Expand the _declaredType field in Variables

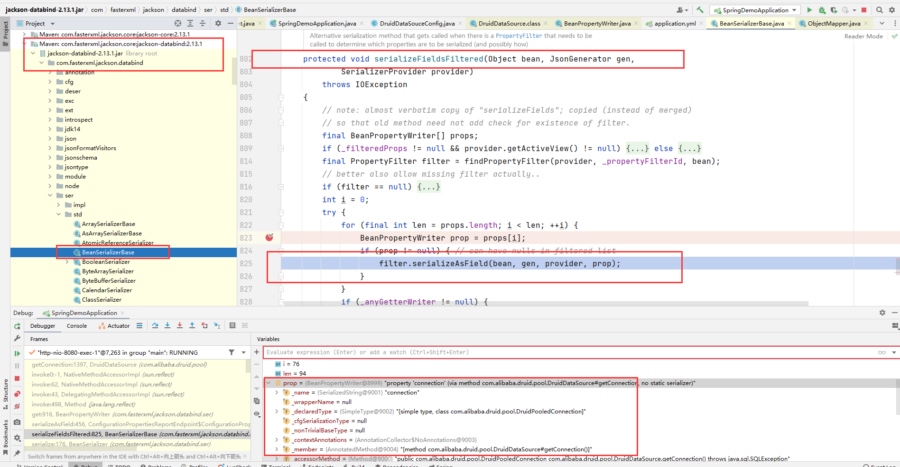(277, 412)
